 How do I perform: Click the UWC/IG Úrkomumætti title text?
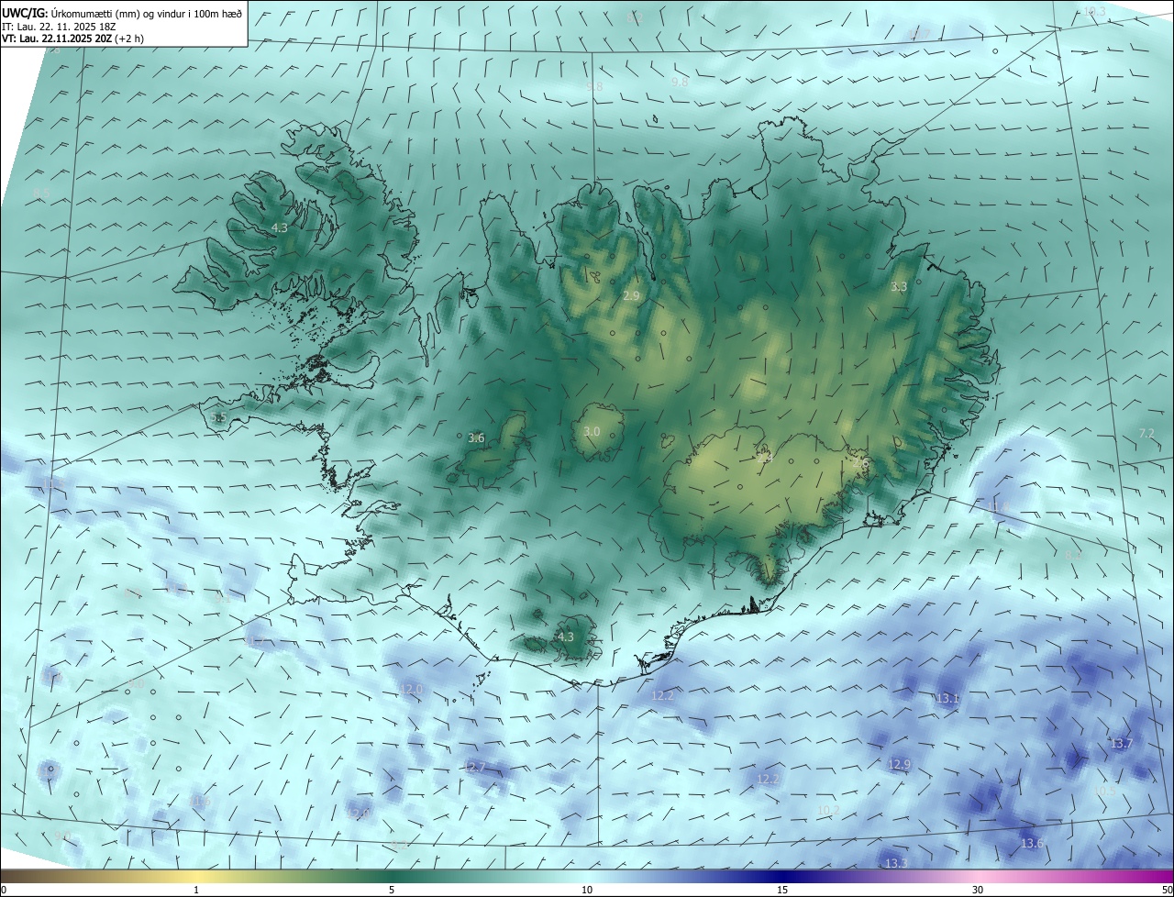point(122,13)
